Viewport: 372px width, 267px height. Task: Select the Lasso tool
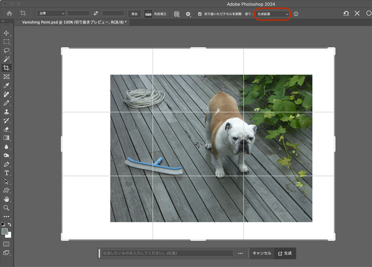[x=7, y=51]
